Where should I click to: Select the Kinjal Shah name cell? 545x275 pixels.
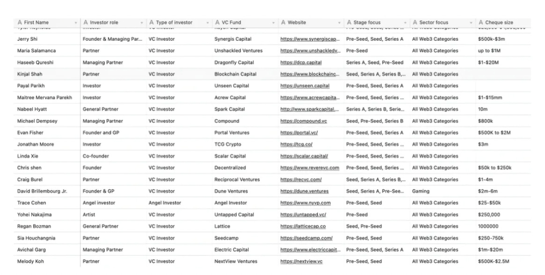[x=47, y=74]
